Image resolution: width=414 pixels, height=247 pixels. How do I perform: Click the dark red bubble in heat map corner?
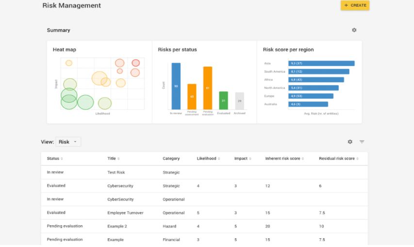point(136,63)
